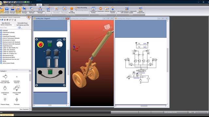The image size is (209, 117).
Task: Click the Open Carriage push button
Action: (x=48, y=53)
